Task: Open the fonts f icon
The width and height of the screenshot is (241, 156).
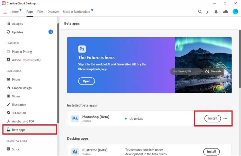Action: coord(208,12)
